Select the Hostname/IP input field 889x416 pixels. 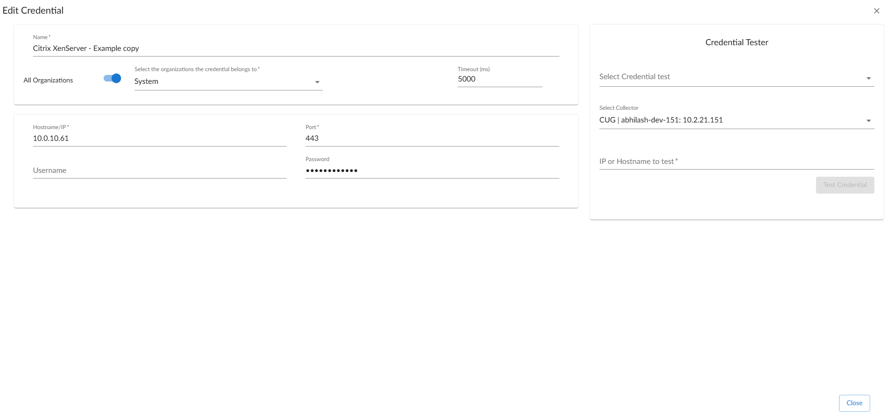point(159,139)
